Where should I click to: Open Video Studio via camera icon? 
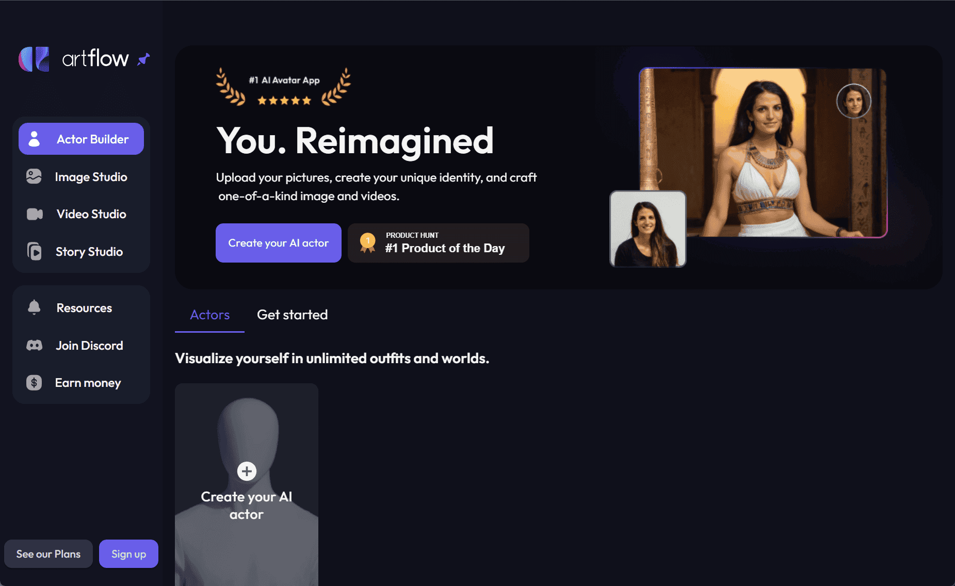[35, 214]
